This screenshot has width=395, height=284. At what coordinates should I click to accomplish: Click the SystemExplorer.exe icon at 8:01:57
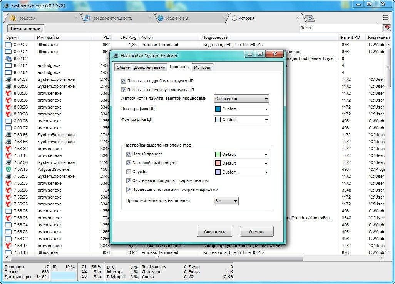point(8,79)
